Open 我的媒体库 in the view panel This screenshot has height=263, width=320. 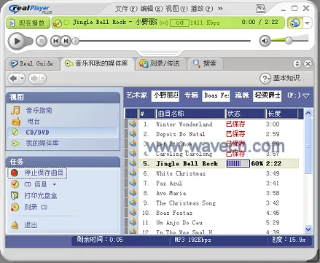tap(42, 143)
